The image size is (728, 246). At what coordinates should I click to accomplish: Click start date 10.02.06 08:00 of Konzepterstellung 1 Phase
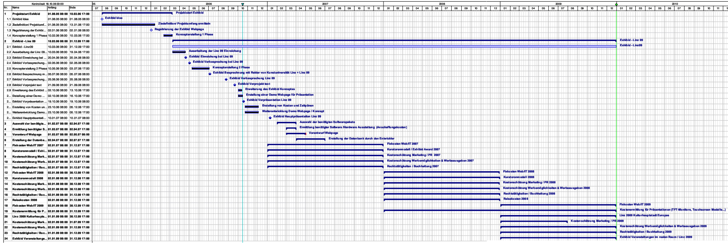(x=58, y=35)
